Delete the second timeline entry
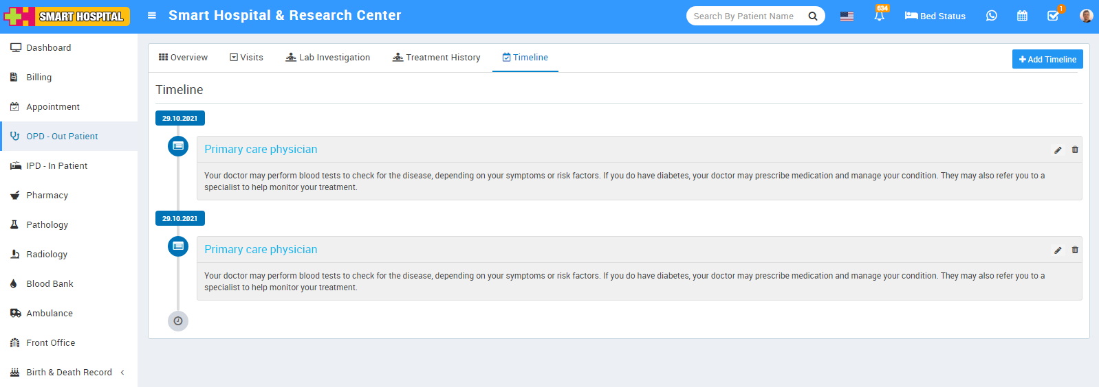 [x=1075, y=250]
